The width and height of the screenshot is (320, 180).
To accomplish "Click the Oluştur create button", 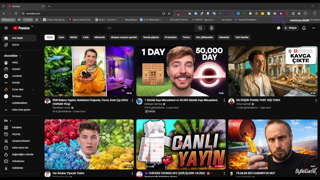I will (290, 28).
